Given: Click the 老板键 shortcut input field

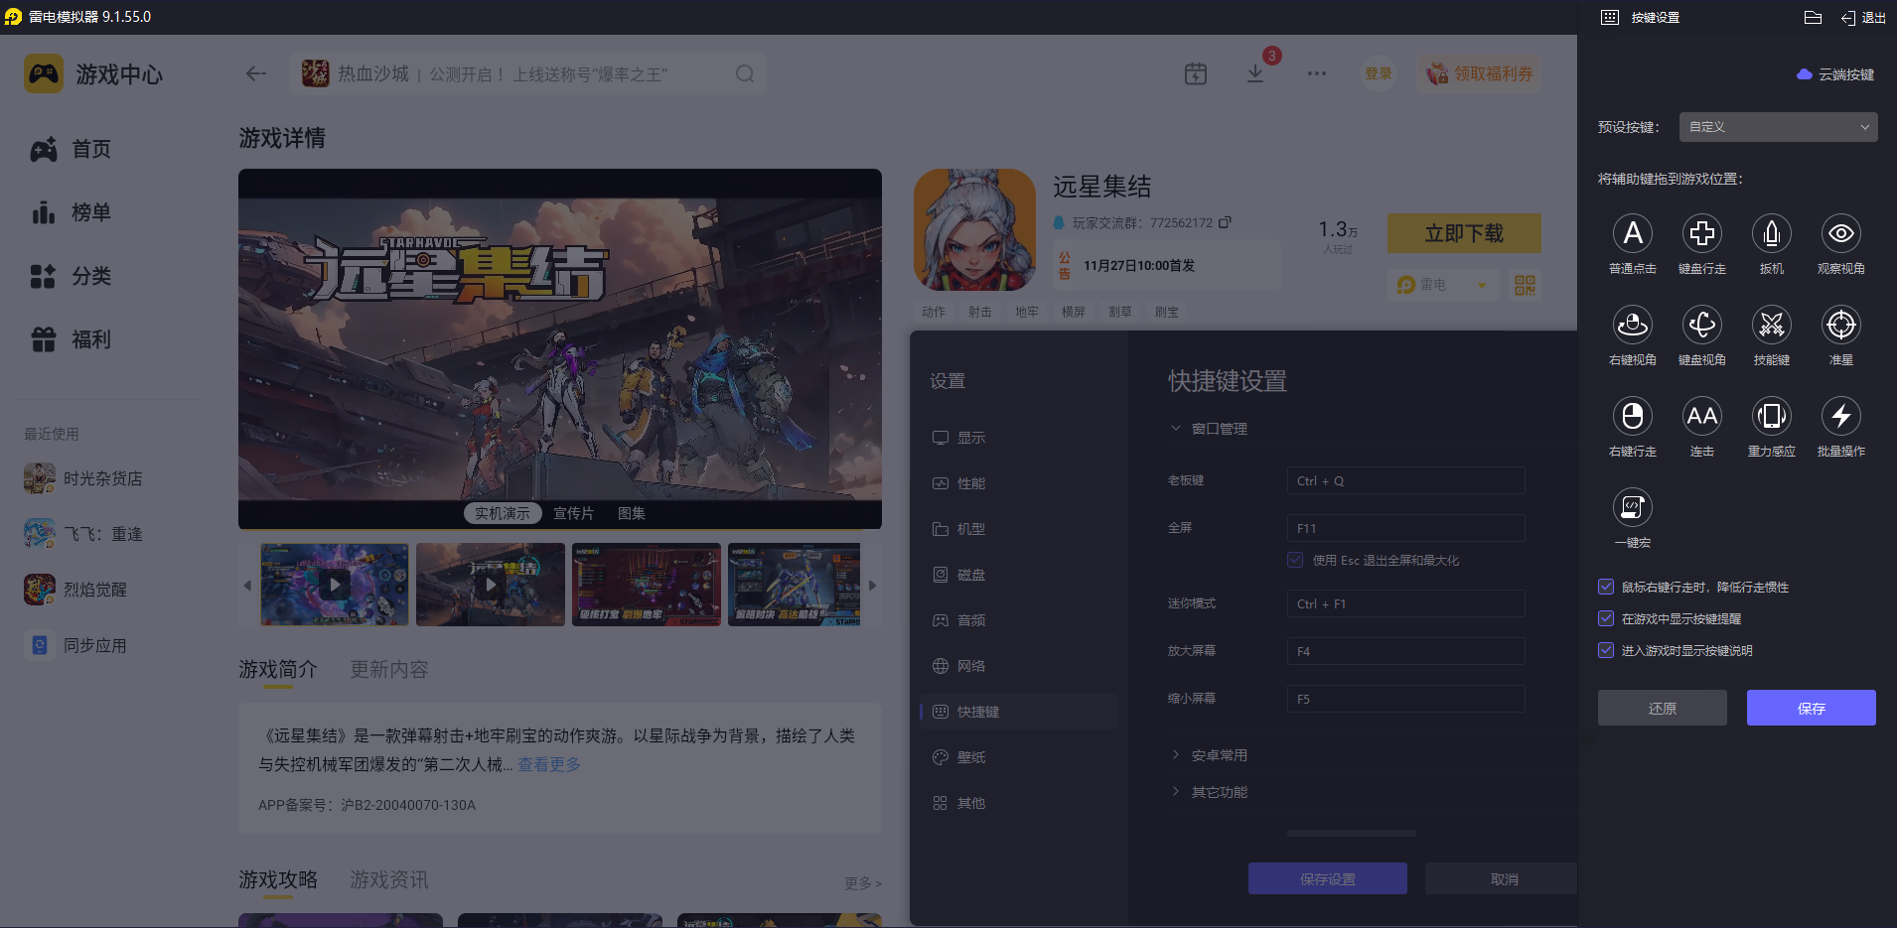Looking at the screenshot, I should pos(1404,480).
